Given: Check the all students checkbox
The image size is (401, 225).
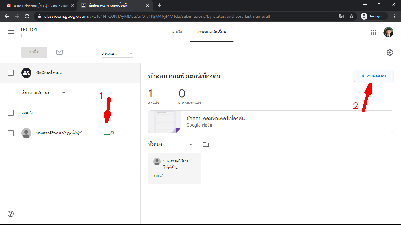Looking at the screenshot, I should (11, 73).
